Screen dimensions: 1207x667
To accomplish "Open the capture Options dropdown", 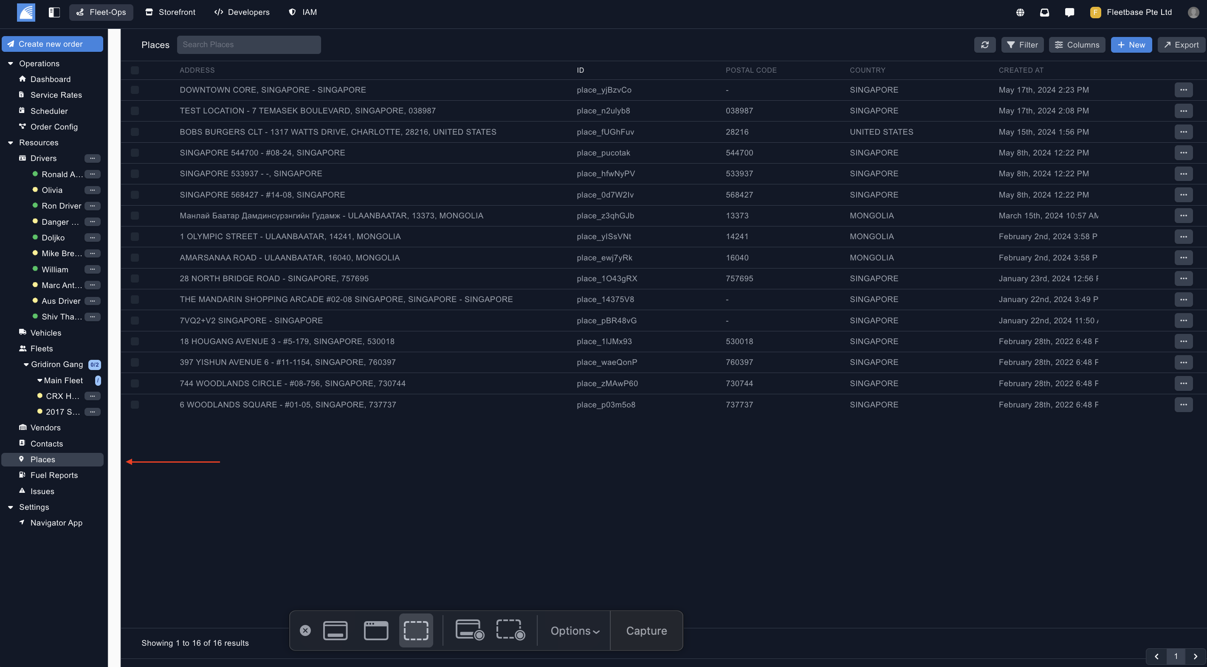I will click(575, 631).
